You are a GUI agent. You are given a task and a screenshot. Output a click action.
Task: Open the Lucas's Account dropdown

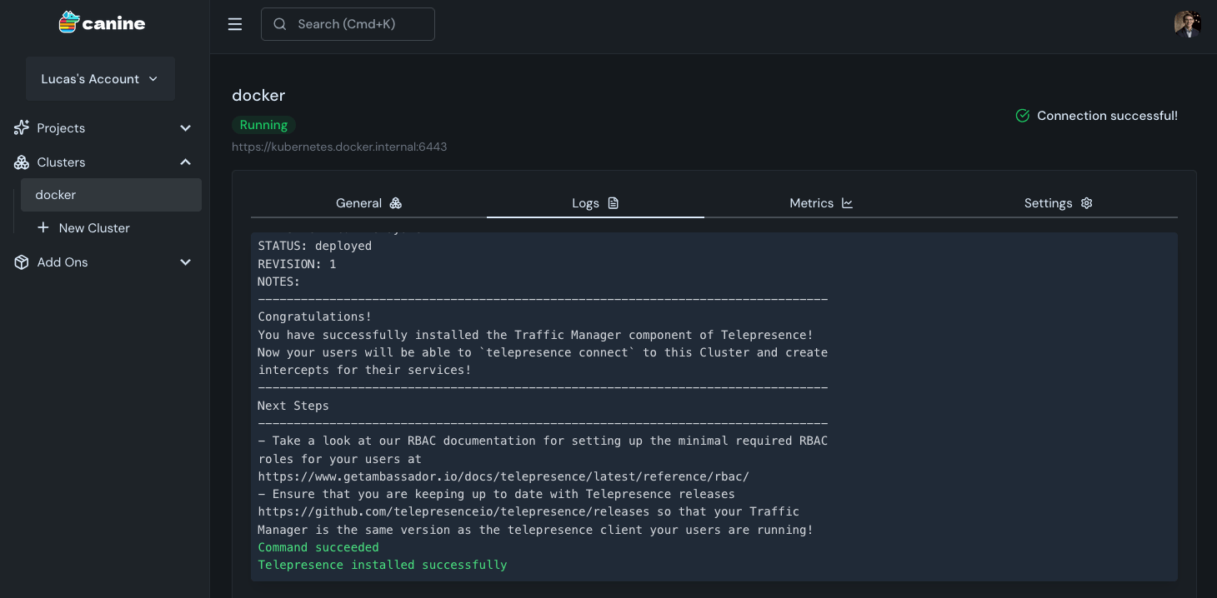tap(100, 78)
